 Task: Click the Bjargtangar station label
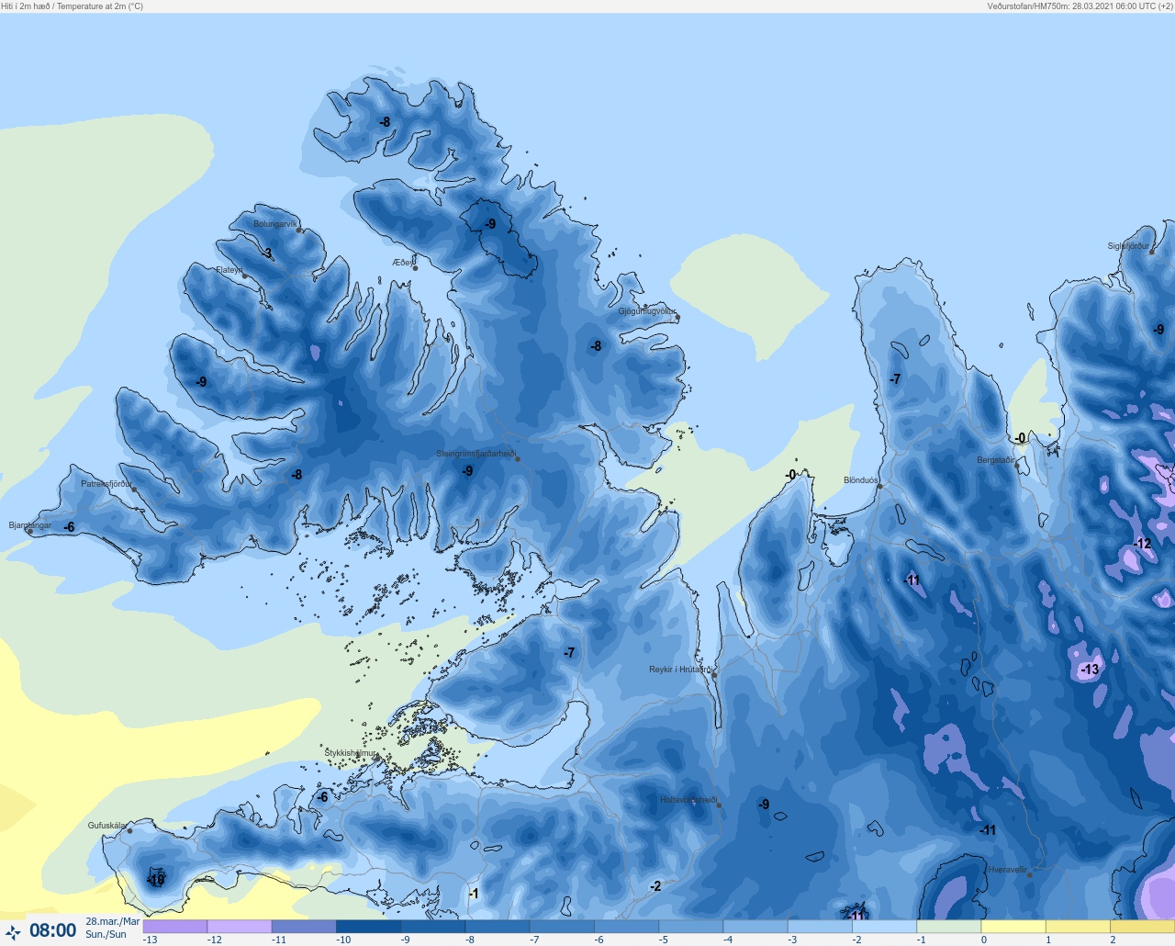click(30, 525)
